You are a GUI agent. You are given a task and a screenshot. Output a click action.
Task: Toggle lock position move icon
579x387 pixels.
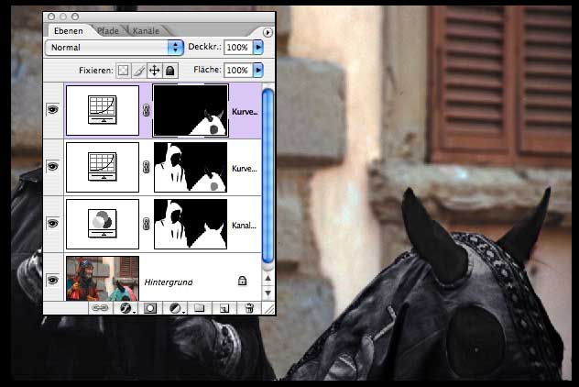coord(154,71)
